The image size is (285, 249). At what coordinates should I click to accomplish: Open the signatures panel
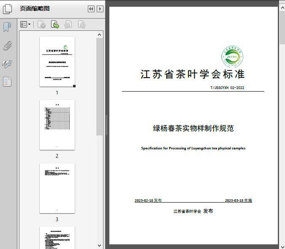pyautogui.click(x=7, y=64)
